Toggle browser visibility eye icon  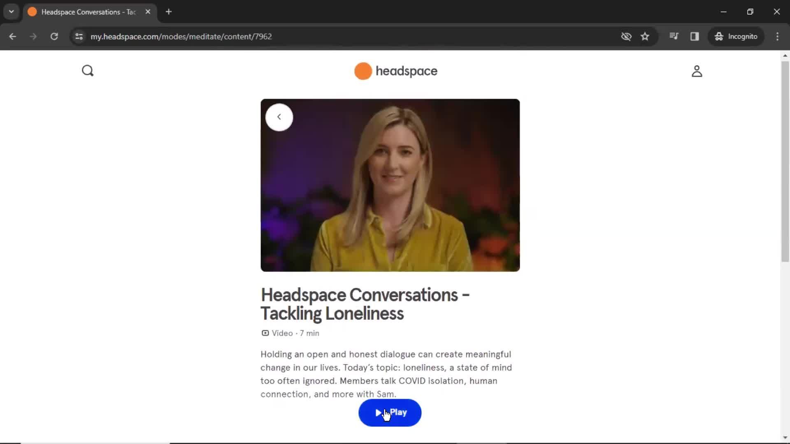pos(626,36)
